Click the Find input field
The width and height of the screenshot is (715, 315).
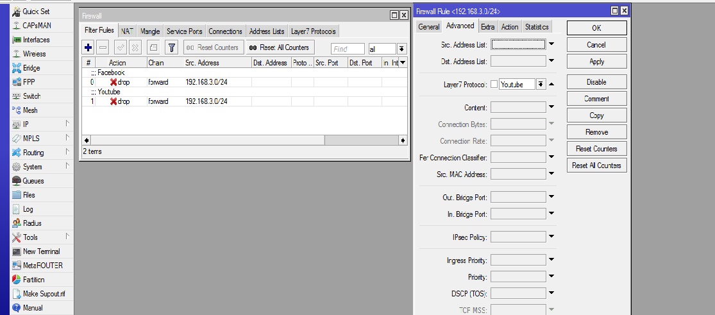click(348, 49)
